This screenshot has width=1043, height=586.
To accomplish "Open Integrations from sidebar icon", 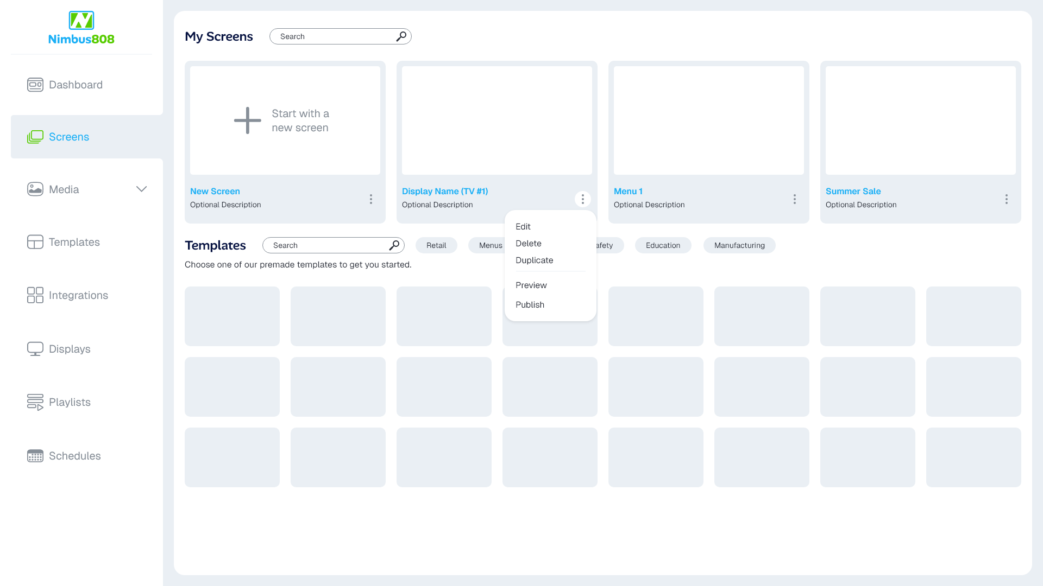I will tap(35, 295).
